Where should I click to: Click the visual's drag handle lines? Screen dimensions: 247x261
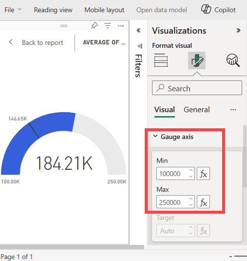pyautogui.click(x=64, y=26)
